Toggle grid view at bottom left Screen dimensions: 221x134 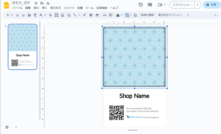(x=7, y=127)
